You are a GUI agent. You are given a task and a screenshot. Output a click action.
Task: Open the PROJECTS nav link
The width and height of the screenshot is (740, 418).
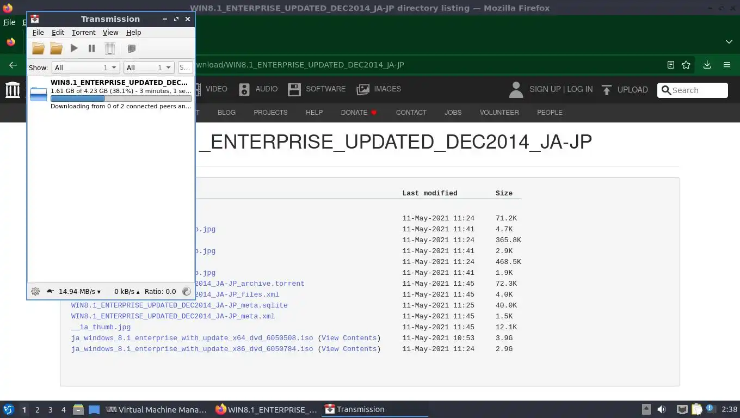[270, 112]
